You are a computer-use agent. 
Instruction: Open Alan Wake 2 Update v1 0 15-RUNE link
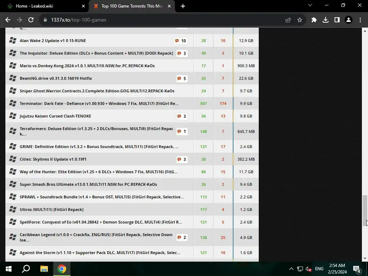[x=53, y=41]
